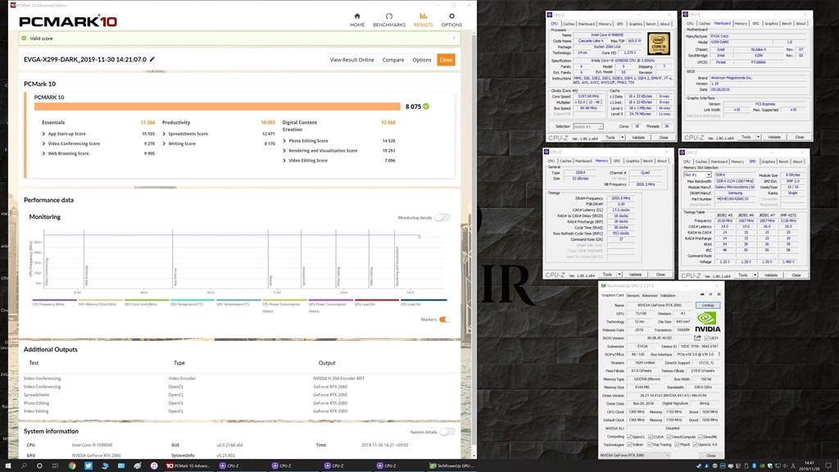
Task: Toggle CUDA checkbox in GPU-Z
Action: click(651, 437)
